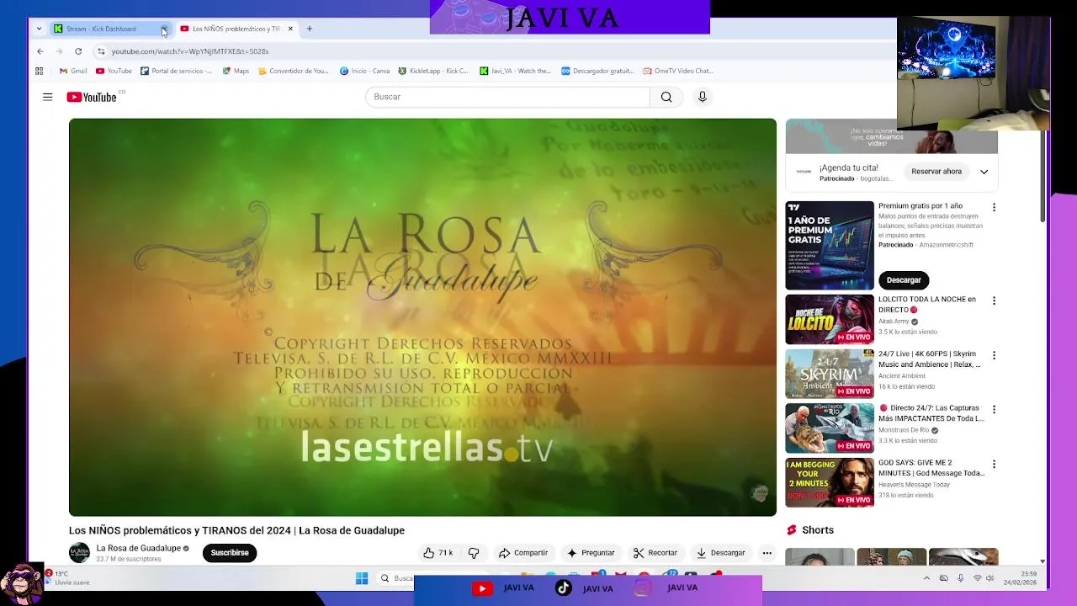Click the video title Los NIÑOS problemáticos
The height and width of the screenshot is (606, 1077).
click(x=236, y=530)
